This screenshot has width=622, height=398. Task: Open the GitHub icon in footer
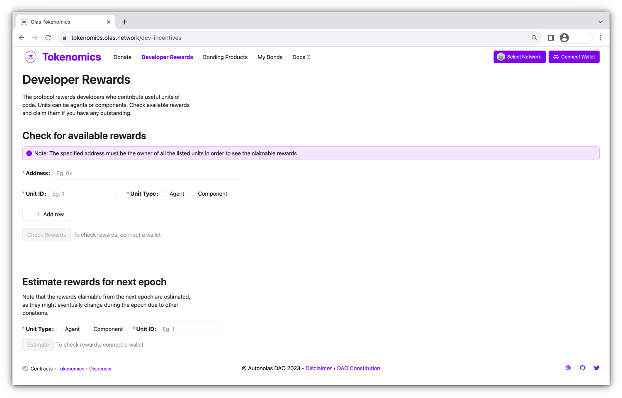click(582, 368)
